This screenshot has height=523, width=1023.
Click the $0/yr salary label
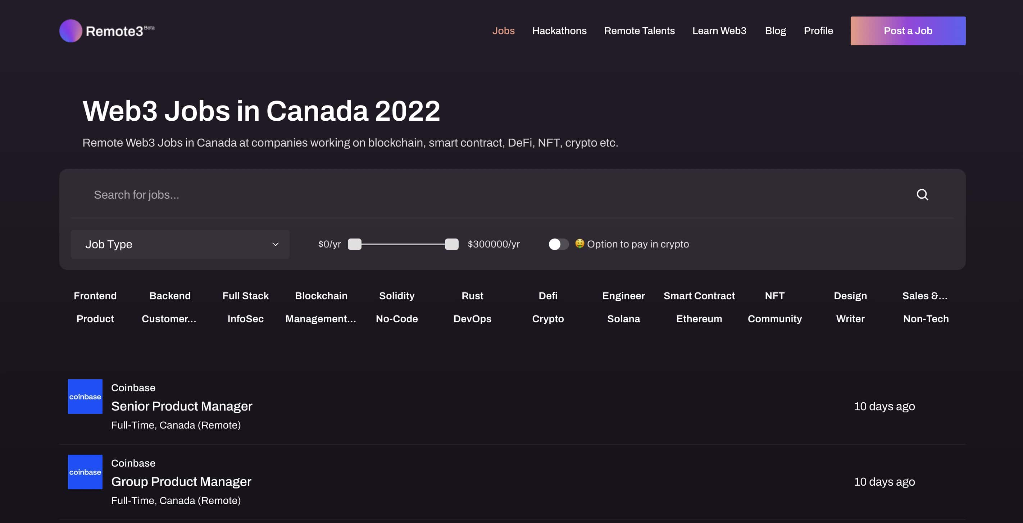pyautogui.click(x=329, y=244)
